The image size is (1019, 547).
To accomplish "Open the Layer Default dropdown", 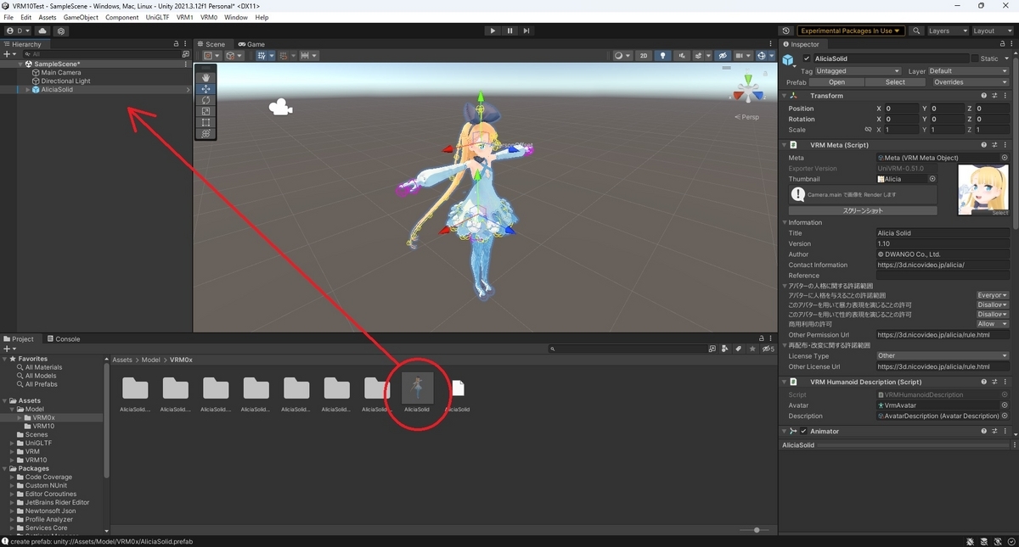I will tap(967, 71).
